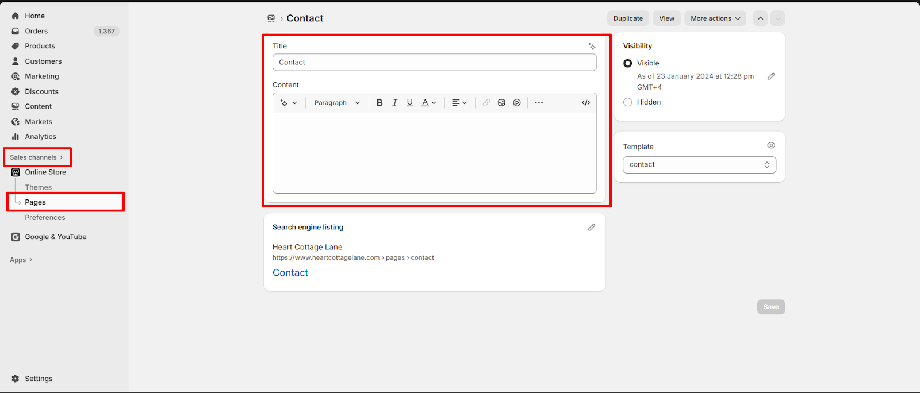The image size is (920, 393).
Task: Click the Bold formatting icon
Action: point(379,103)
